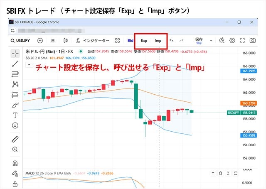Screen dimensions: 266x189
Task: Toggle the Bid price button
Action: (130, 41)
